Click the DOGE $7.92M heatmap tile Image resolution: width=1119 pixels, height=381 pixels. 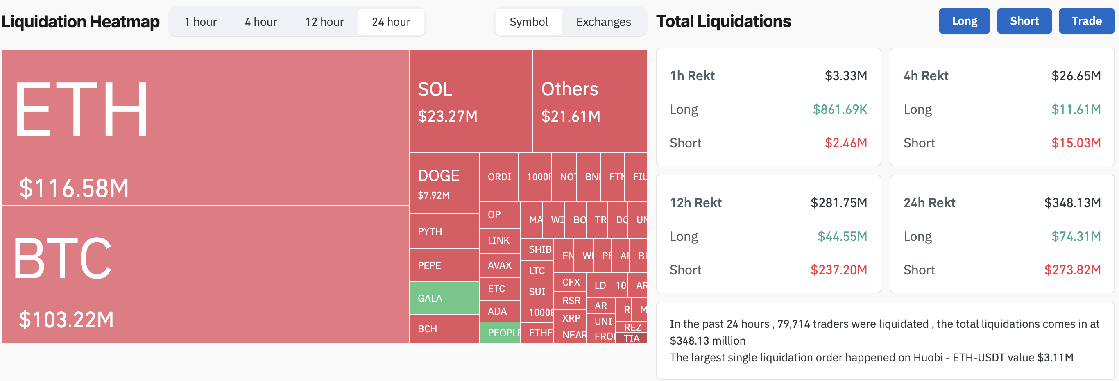click(444, 183)
